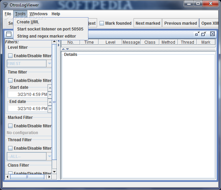221x190 pixels.
Task: Decrease Start date with down spinner
Action: coord(50,94)
